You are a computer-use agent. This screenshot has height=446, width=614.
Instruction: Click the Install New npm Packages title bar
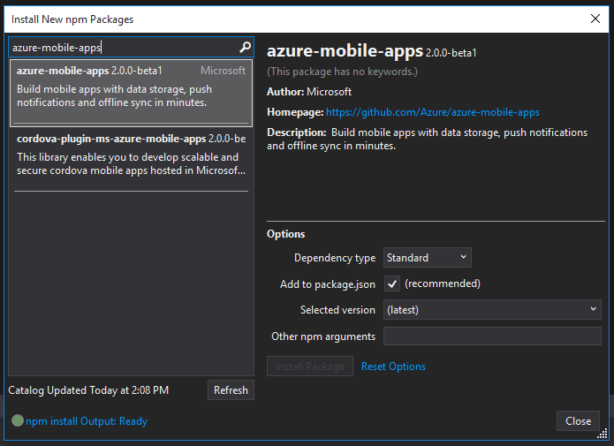[x=265, y=19]
